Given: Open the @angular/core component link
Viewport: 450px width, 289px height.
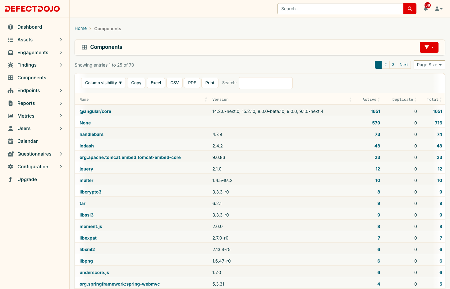Looking at the screenshot, I should point(95,111).
